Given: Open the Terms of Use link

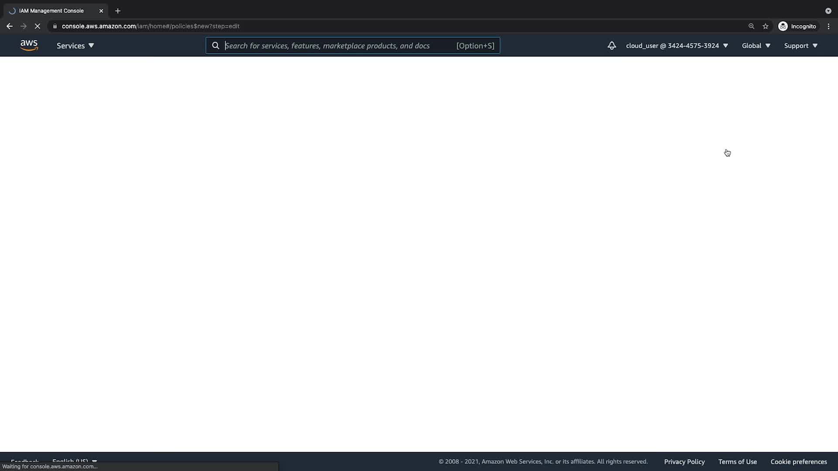Looking at the screenshot, I should pos(737,461).
